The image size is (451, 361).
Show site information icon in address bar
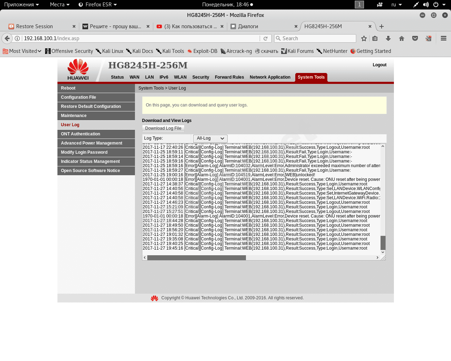[17, 38]
